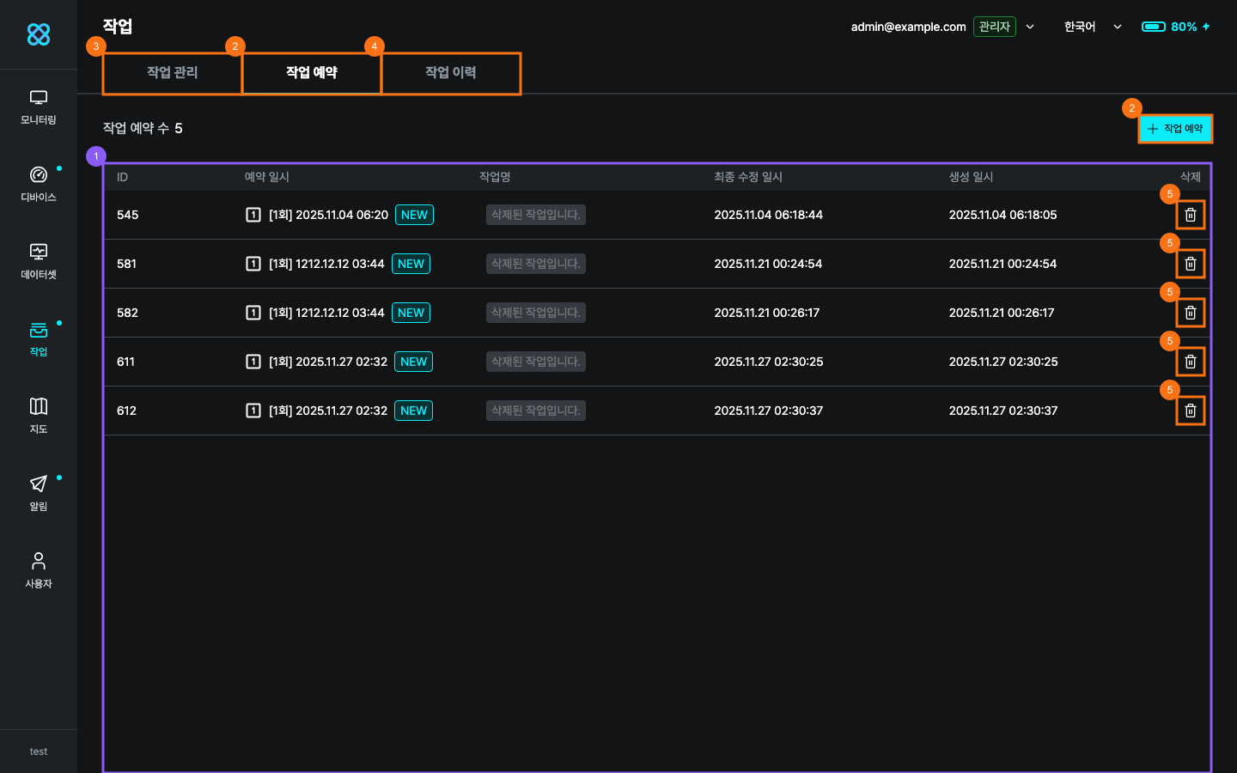The height and width of the screenshot is (773, 1237).
Task: Open the 데이터셋 sidebar item
Action: click(39, 262)
